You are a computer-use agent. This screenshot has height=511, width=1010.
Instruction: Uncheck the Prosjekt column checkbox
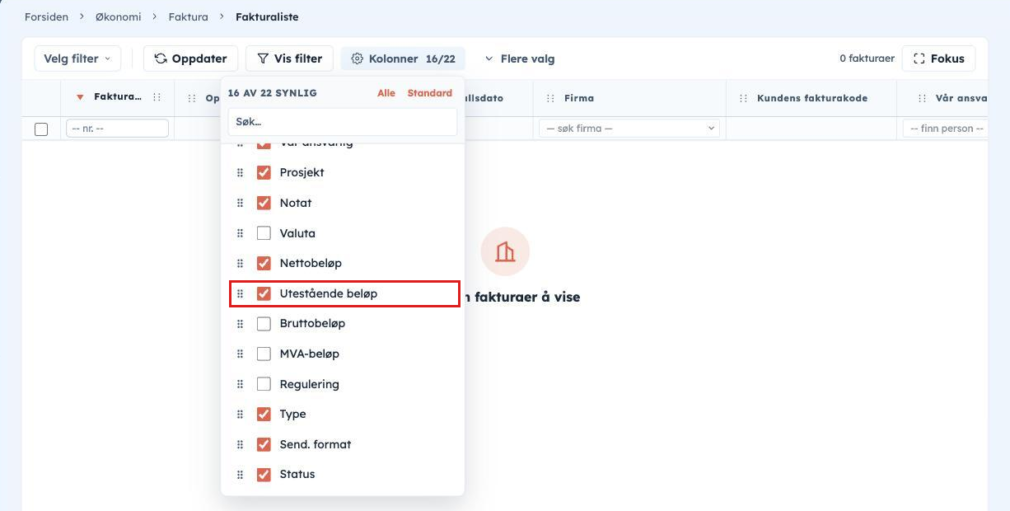(x=264, y=173)
